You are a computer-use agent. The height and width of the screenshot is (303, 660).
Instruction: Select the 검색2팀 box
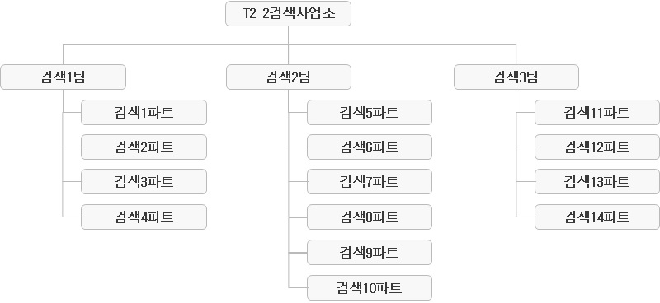(x=289, y=77)
